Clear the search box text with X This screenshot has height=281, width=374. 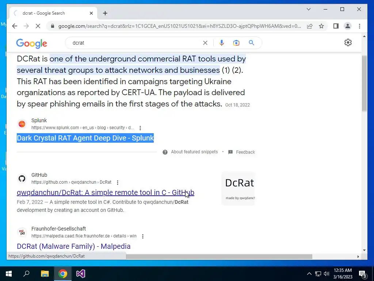205,43
